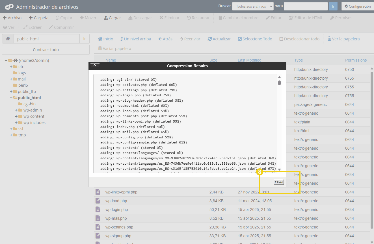Image resolution: width=374 pixels, height=244 pixels.
Task: Create a new file with Archivo
Action: click(x=12, y=18)
